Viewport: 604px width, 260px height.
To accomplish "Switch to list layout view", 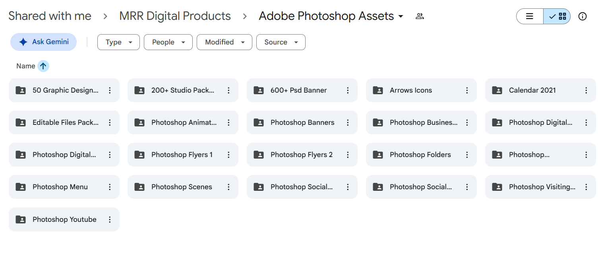I will click(530, 16).
